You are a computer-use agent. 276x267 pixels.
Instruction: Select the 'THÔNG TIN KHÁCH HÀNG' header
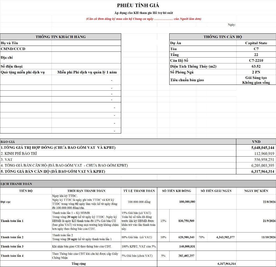(61, 37)
